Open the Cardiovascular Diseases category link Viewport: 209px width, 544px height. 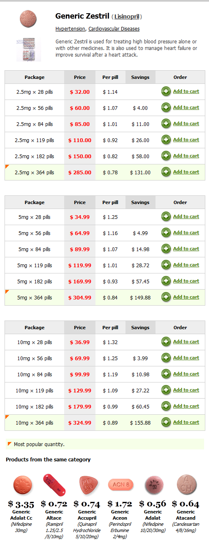coord(114,29)
